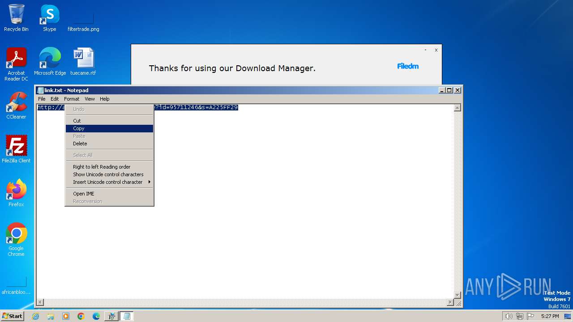
Task: Toggle Show Unicode control characters
Action: pyautogui.click(x=109, y=174)
